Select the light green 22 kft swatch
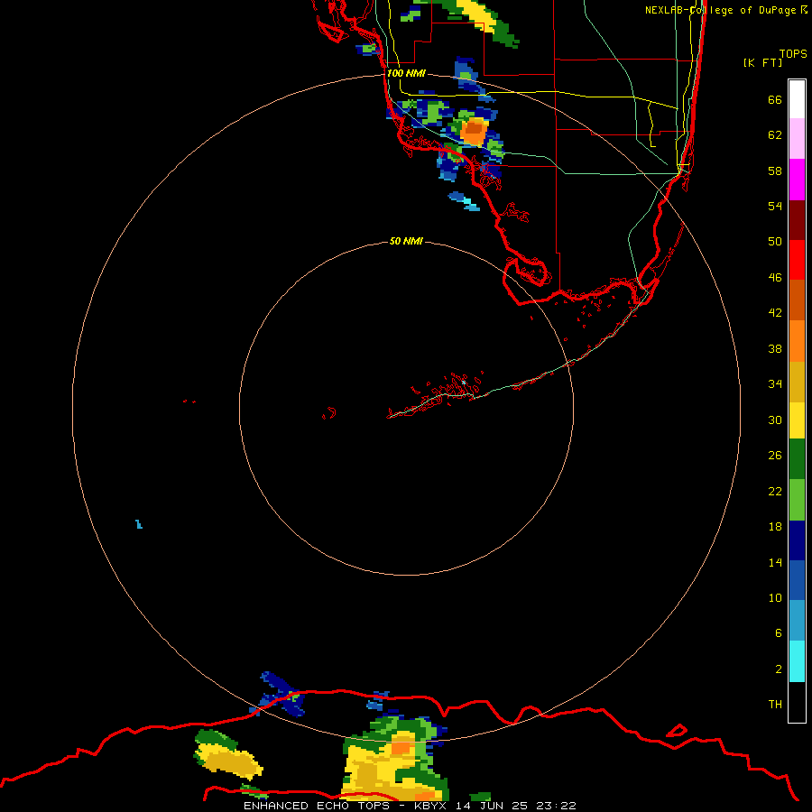This screenshot has width=812, height=812. [x=797, y=500]
